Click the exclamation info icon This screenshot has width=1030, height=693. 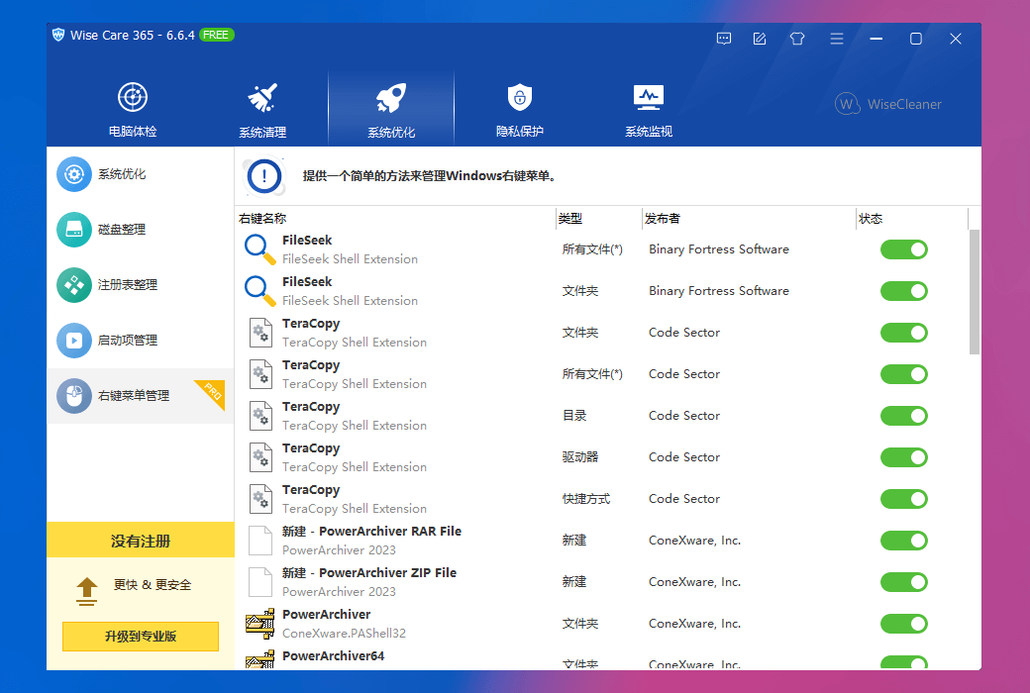pos(264,176)
